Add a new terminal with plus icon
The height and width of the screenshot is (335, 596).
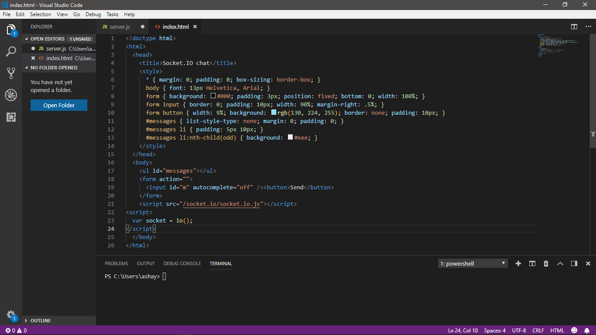tap(518, 263)
